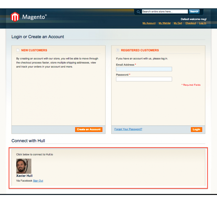Open the My Cart link
217x203 pixels.
coord(178,23)
